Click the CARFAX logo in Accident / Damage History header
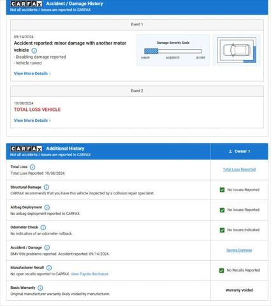The height and width of the screenshot is (306, 271). (26, 4)
